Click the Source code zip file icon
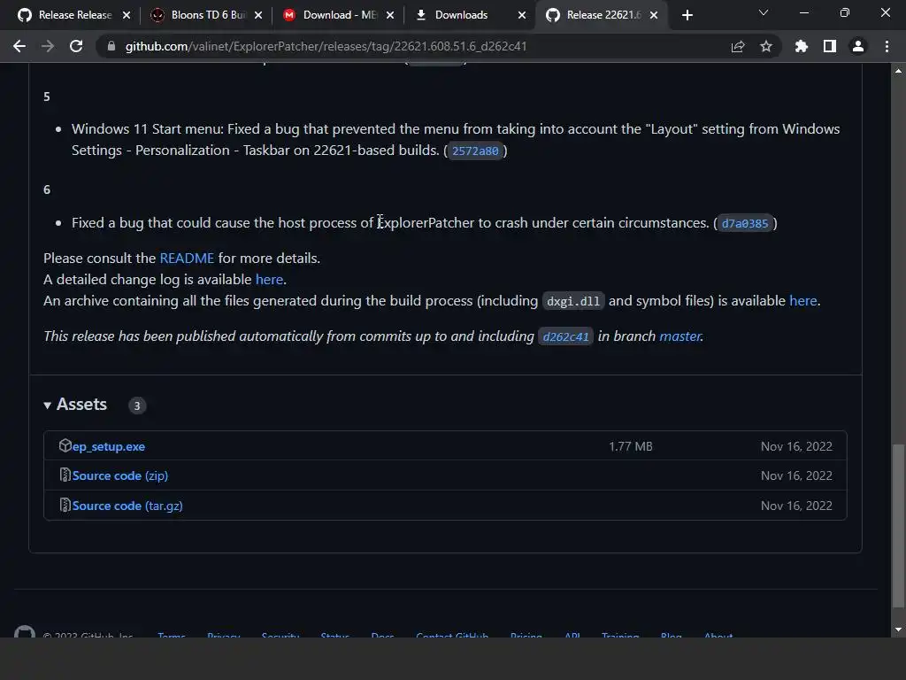 coord(65,475)
